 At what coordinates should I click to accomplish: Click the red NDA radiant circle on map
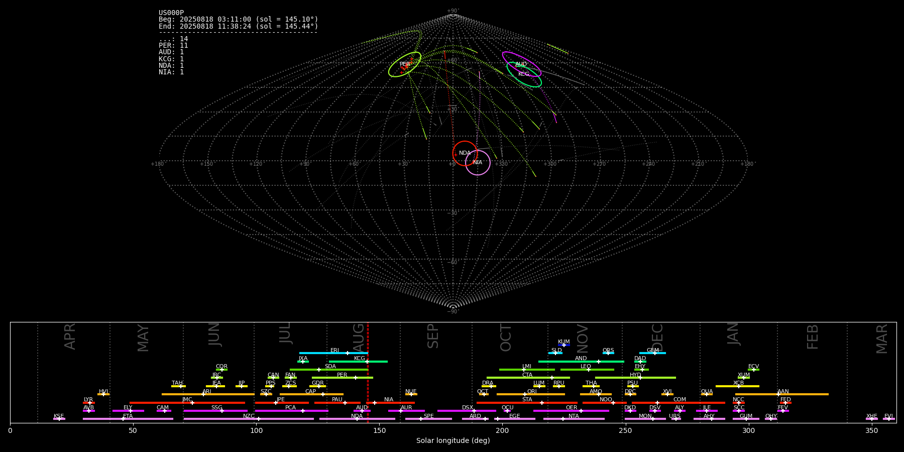465,153
